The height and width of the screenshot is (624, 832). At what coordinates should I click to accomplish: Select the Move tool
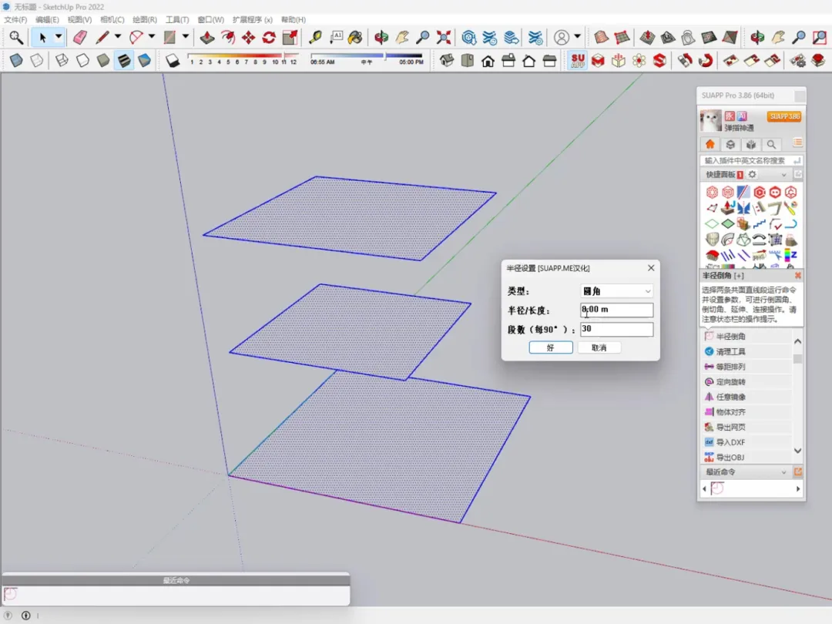coord(248,37)
